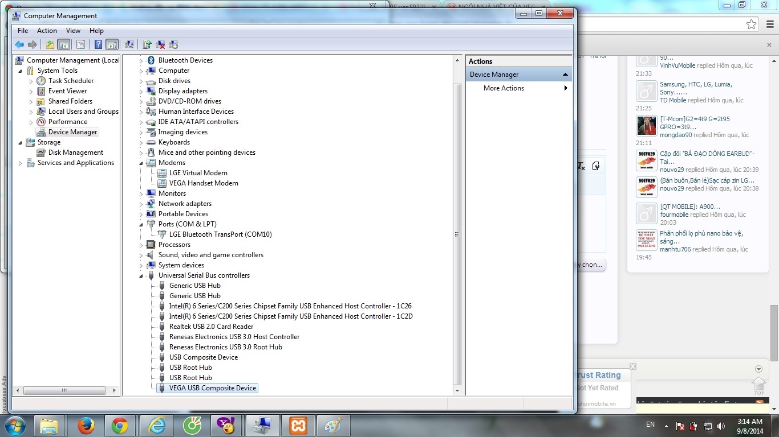Select LGE Bluetooth TransPort (COM10)
This screenshot has height=437, width=779.
(220, 234)
